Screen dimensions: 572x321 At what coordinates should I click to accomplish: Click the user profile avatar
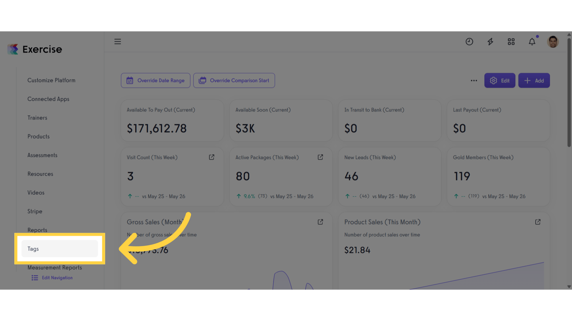click(x=553, y=42)
